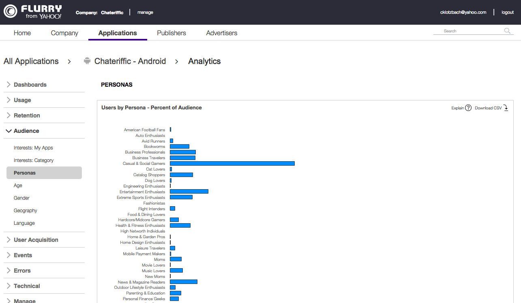Switch to the Advertisers tab
The width and height of the screenshot is (521, 303).
coord(221,33)
